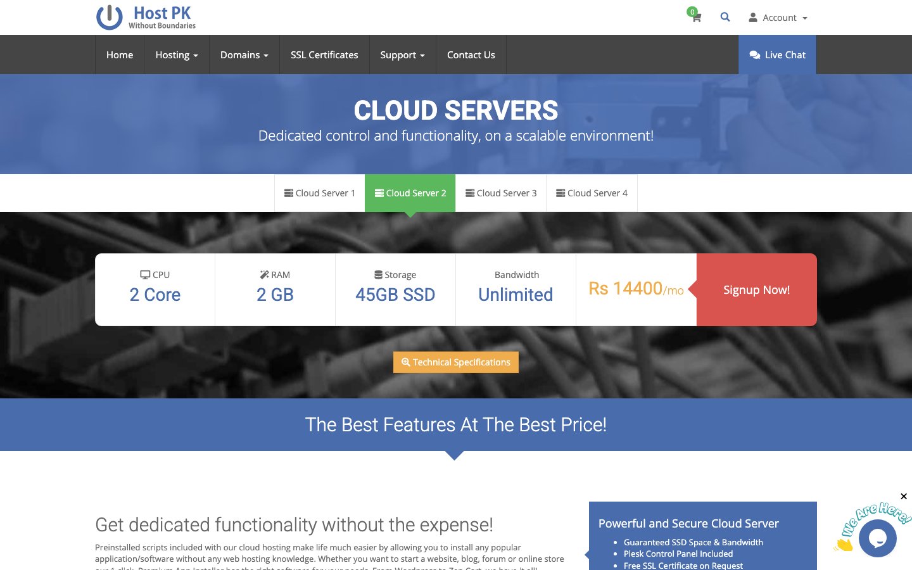The image size is (912, 570).
Task: Open the Domains dropdown menu
Action: click(244, 55)
